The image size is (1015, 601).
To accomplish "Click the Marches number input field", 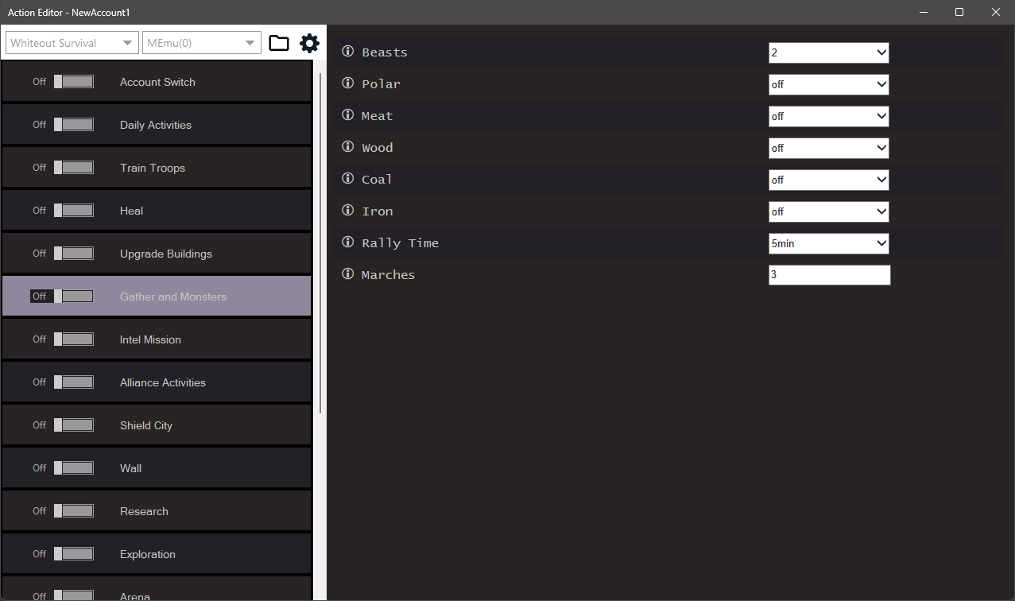I will coord(829,275).
